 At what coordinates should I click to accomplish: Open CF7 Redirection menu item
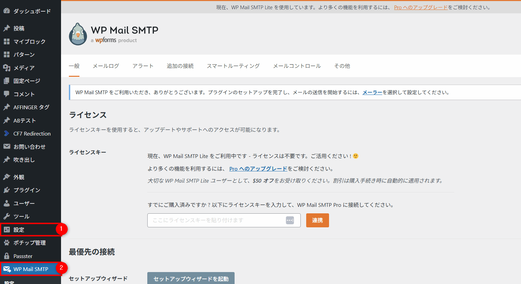coord(30,133)
